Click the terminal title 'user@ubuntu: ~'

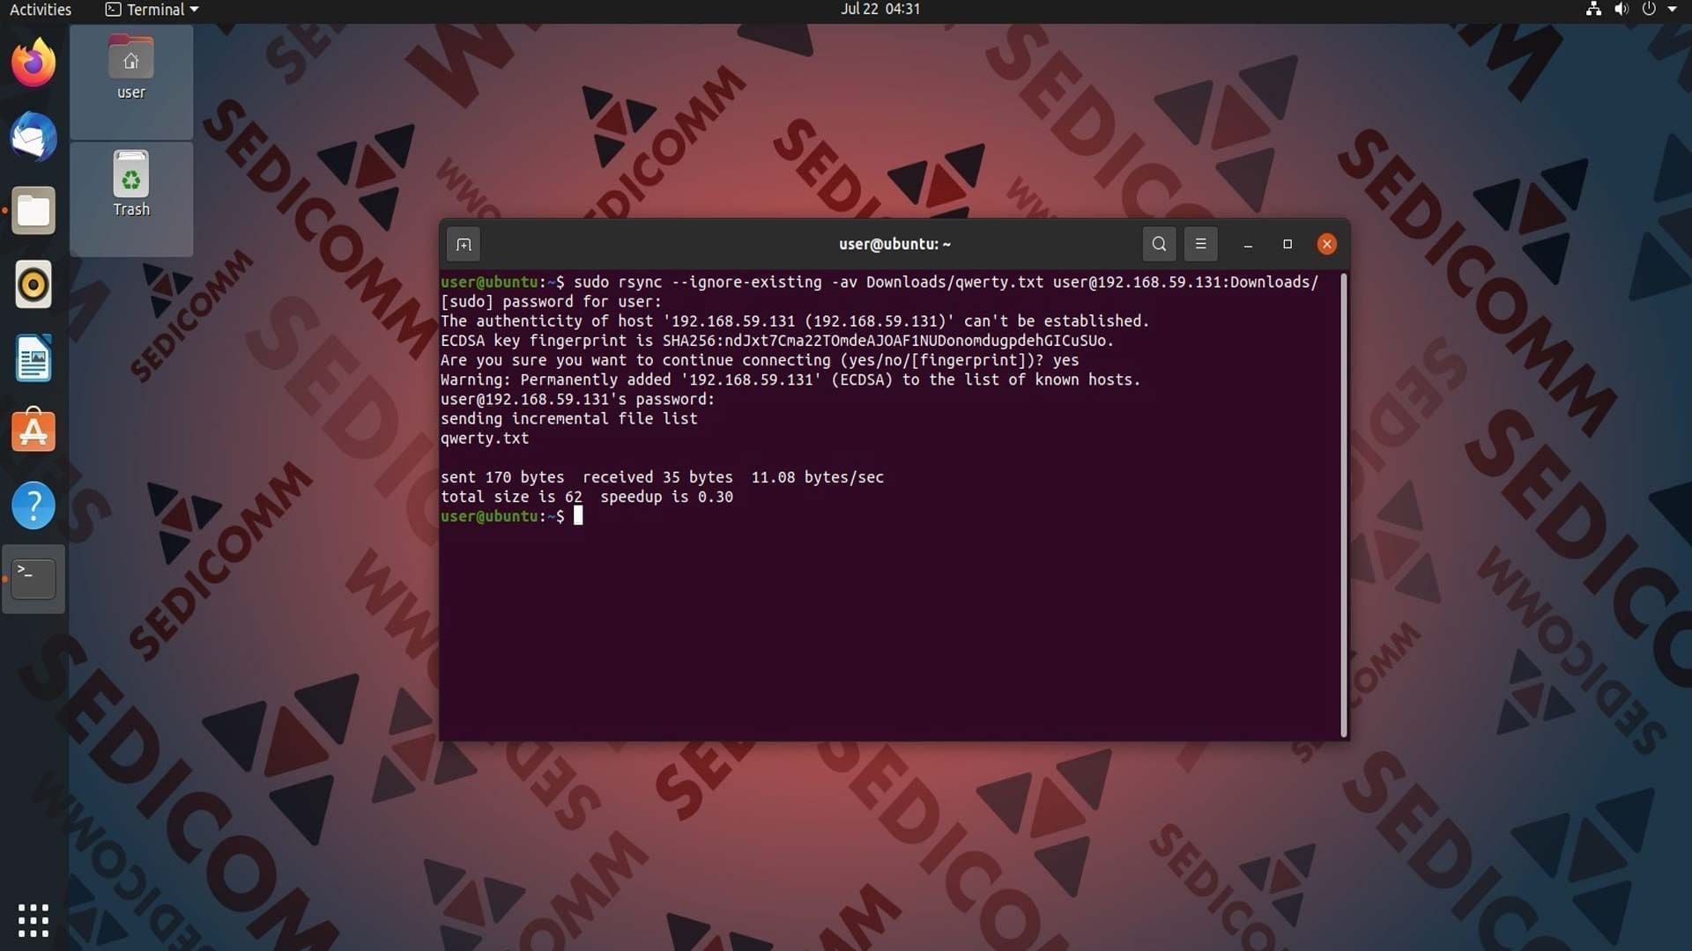coord(894,244)
